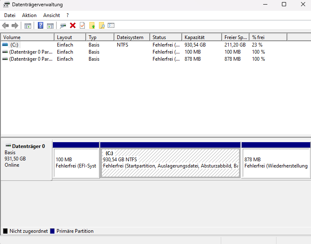Open the Datei menu
The height and width of the screenshot is (244, 311).
pos(10,15)
